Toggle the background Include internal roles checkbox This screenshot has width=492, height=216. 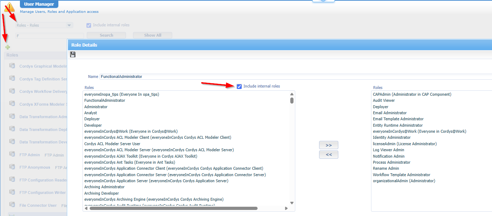[x=89, y=25]
